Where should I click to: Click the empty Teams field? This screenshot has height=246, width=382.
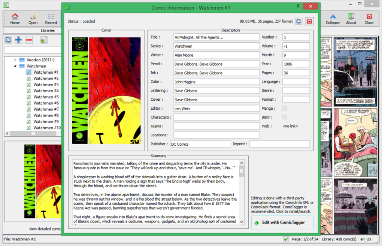(x=216, y=126)
